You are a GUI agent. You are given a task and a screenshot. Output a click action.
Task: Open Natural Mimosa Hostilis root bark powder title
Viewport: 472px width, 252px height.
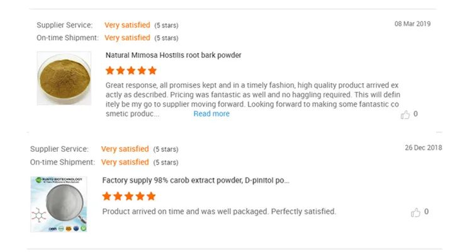(173, 55)
